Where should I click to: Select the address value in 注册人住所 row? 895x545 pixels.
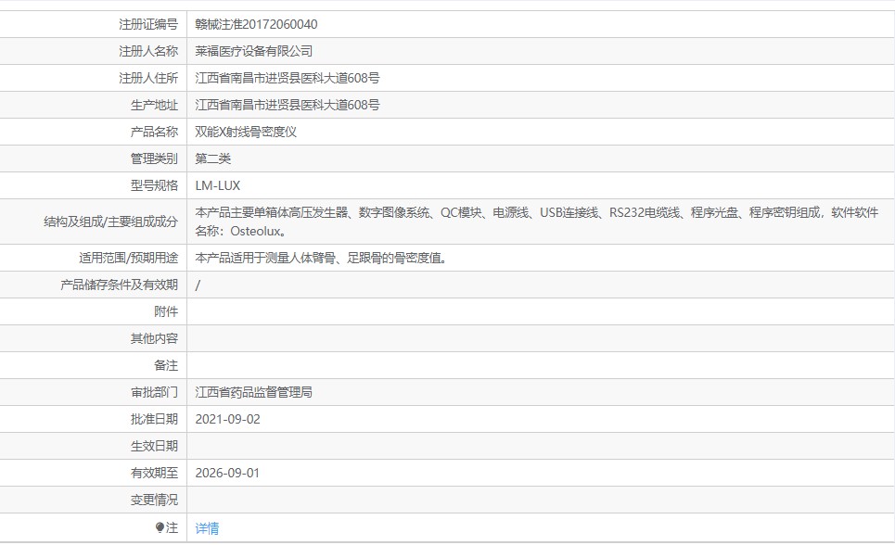[x=288, y=78]
